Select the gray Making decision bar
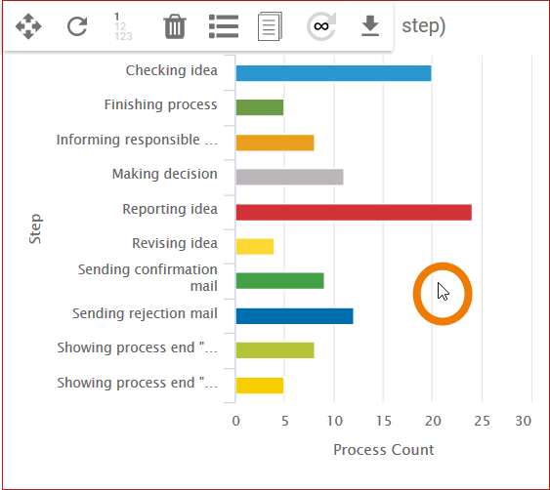 [x=290, y=177]
